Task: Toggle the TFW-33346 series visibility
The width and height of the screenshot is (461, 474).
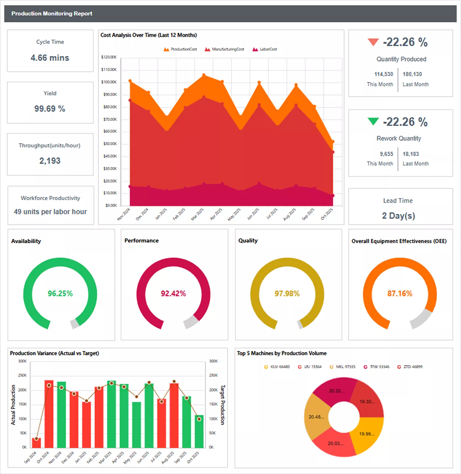Action: click(x=365, y=367)
